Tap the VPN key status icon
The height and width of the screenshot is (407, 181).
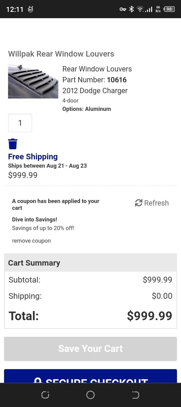(x=123, y=9)
